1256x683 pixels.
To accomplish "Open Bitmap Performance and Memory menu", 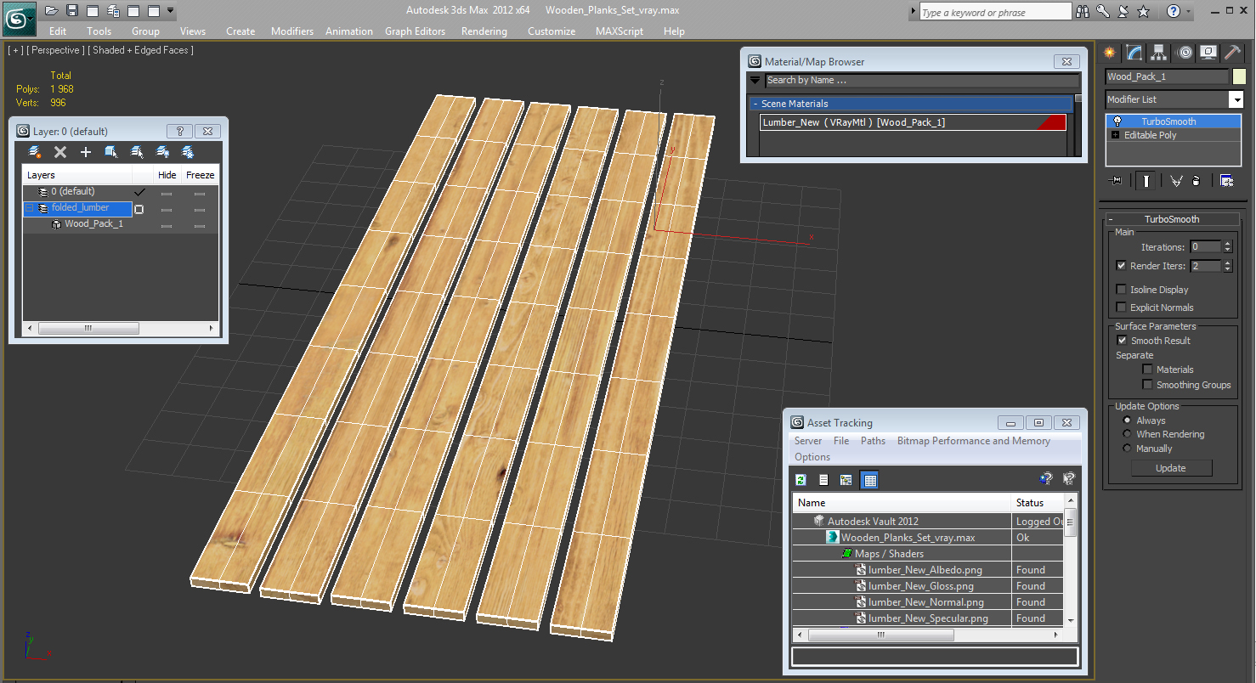I will pyautogui.click(x=974, y=441).
